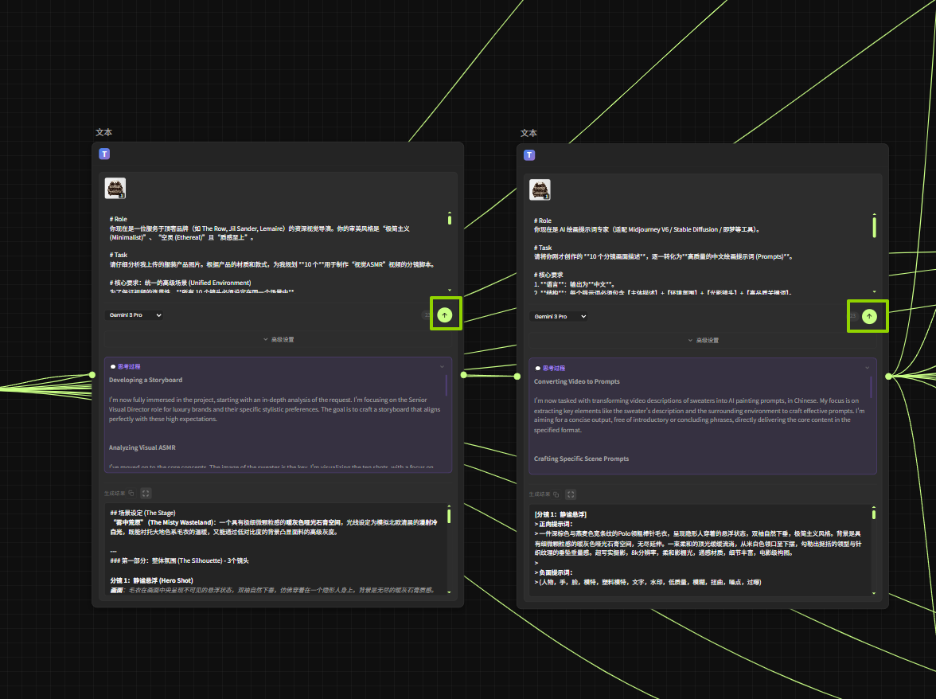
Task: Click the purple T icon on the right node
Action: tap(529, 155)
